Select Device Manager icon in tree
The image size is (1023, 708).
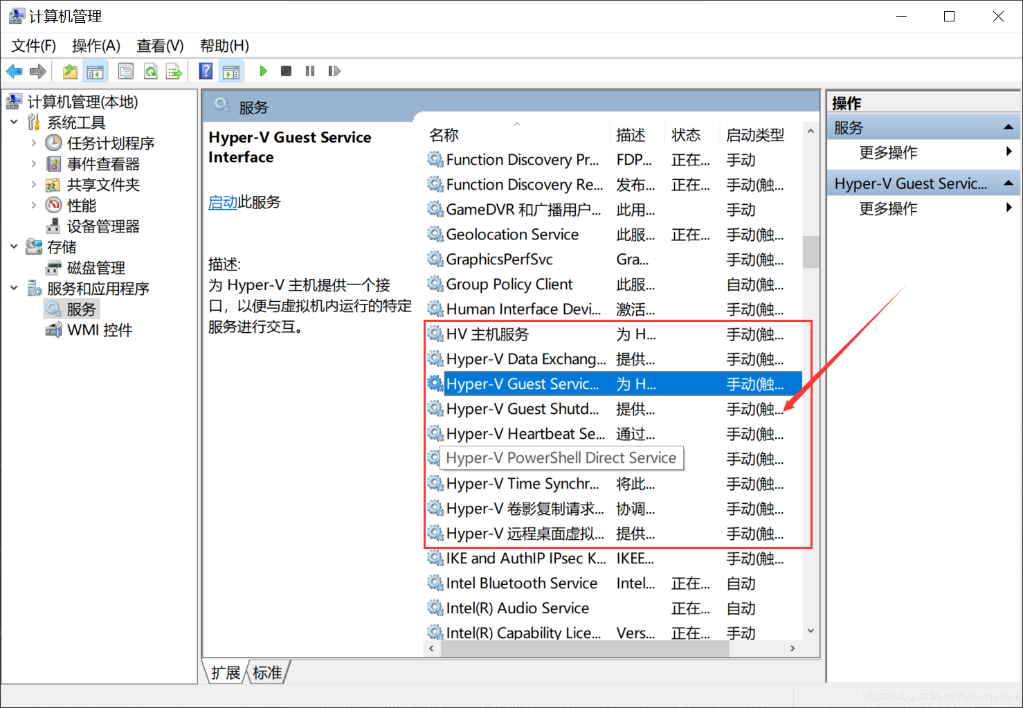pyautogui.click(x=53, y=226)
